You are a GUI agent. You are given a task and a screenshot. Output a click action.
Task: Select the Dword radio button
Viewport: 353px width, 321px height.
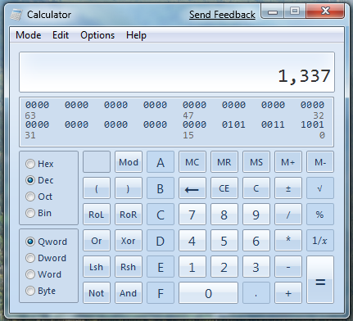(x=46, y=258)
